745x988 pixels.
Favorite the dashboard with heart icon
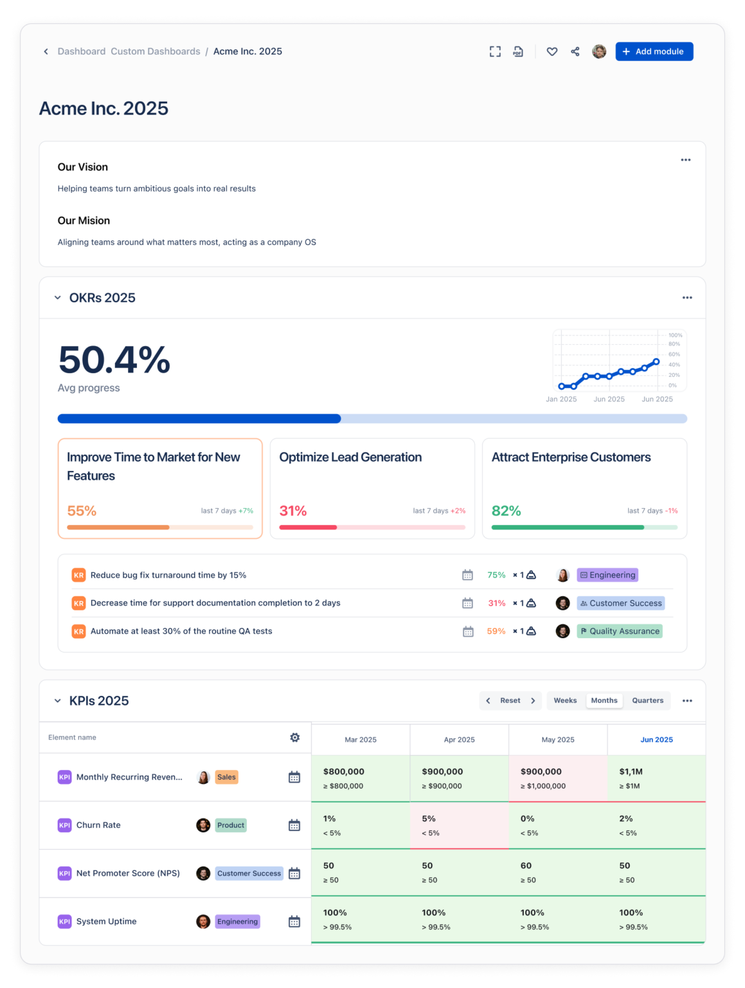552,51
